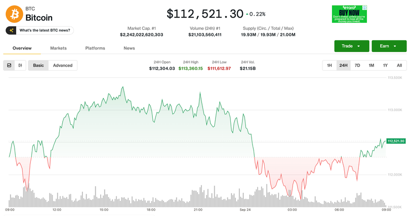This screenshot has width=410, height=216.
Task: Switch to the News tab
Action: coord(129,48)
